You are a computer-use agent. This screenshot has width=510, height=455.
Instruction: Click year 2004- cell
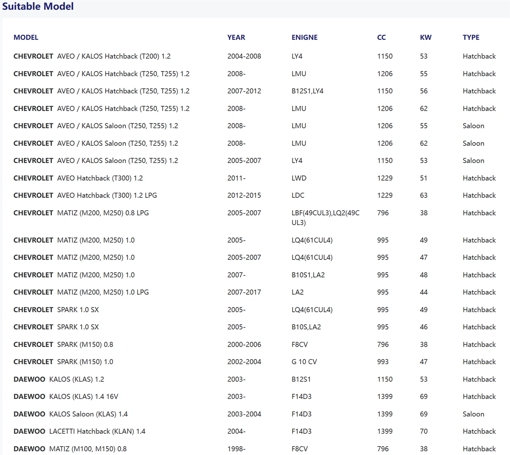236,431
